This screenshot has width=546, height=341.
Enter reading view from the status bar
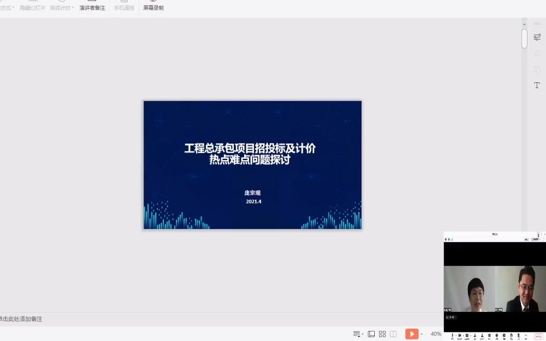(393, 334)
